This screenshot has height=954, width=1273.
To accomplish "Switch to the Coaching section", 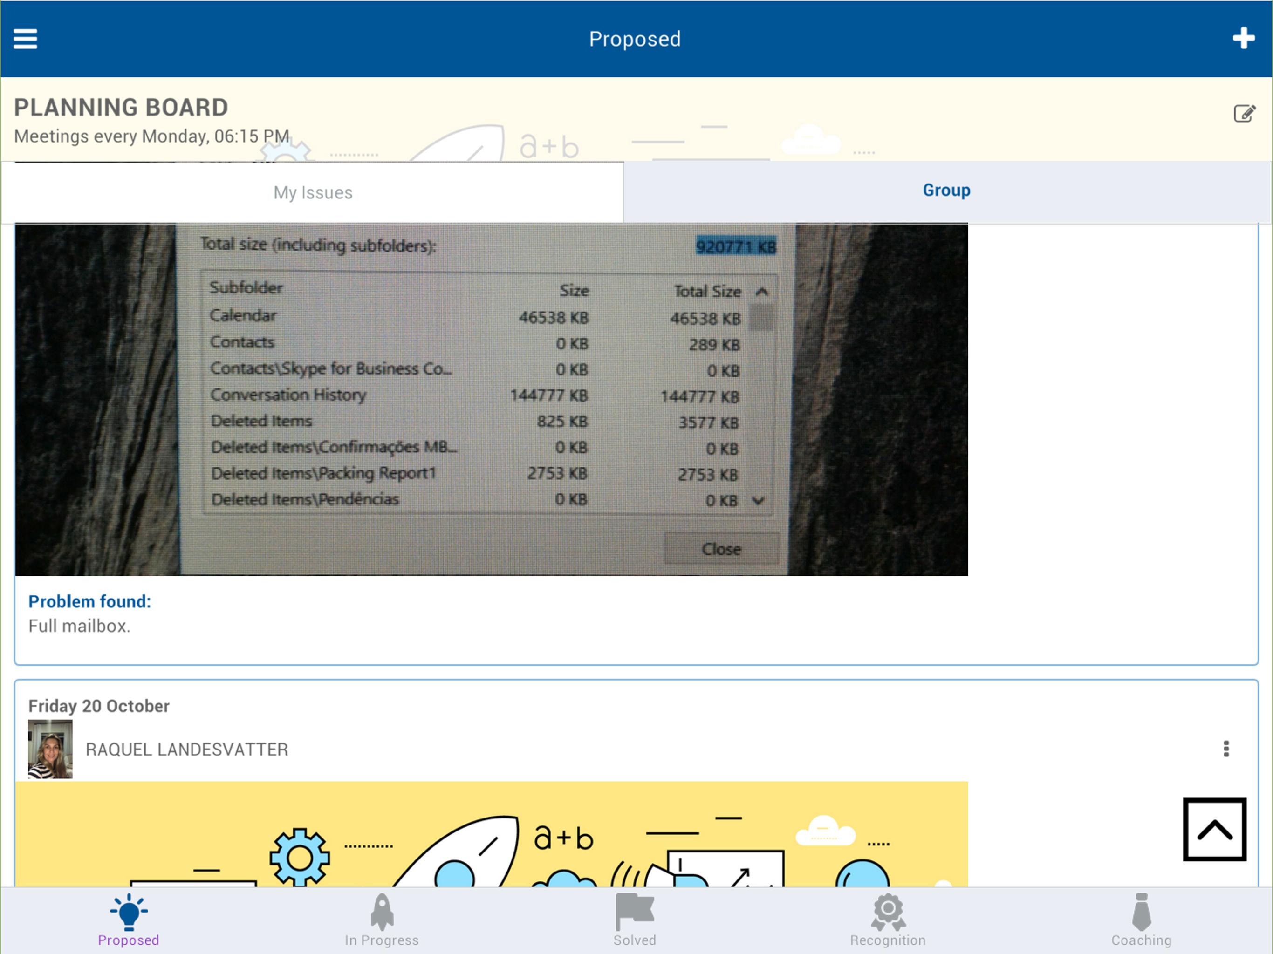I will click(1141, 920).
